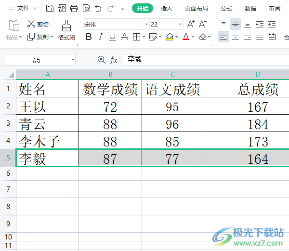This screenshot has height=251, width=289.
Task: Open the font name 宋体 dropdown
Action: pyautogui.click(x=146, y=24)
